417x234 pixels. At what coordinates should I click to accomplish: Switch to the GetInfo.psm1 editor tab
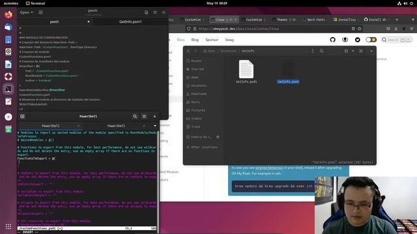point(130,21)
